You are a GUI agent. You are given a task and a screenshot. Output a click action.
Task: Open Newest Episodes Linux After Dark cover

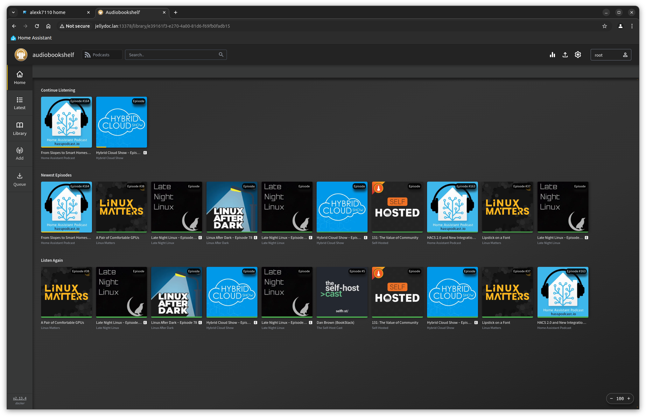pyautogui.click(x=232, y=207)
